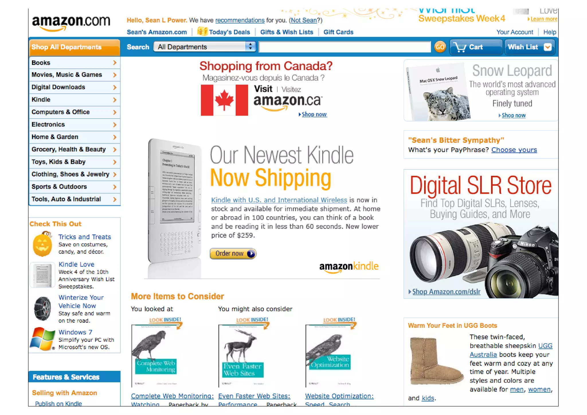Click inside the search text field
This screenshot has height=415, width=587.
[x=345, y=47]
